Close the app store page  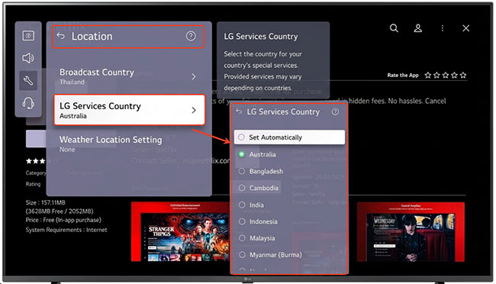coord(466,28)
